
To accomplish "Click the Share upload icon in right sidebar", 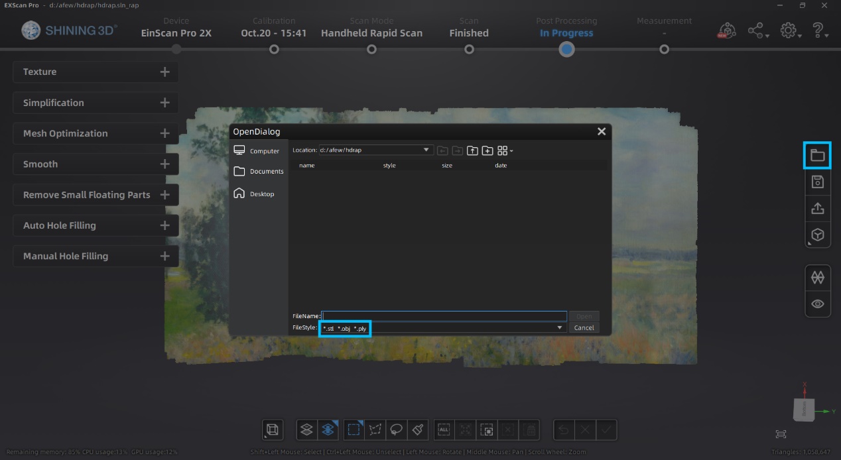I will [817, 208].
